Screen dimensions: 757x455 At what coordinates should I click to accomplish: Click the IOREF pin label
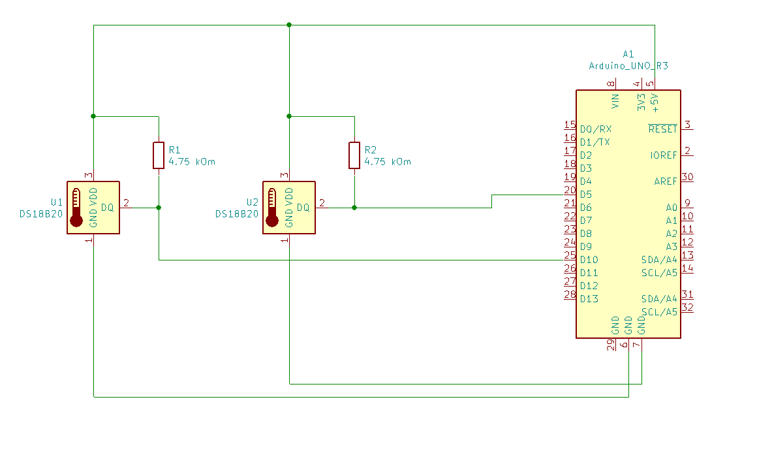tap(664, 155)
